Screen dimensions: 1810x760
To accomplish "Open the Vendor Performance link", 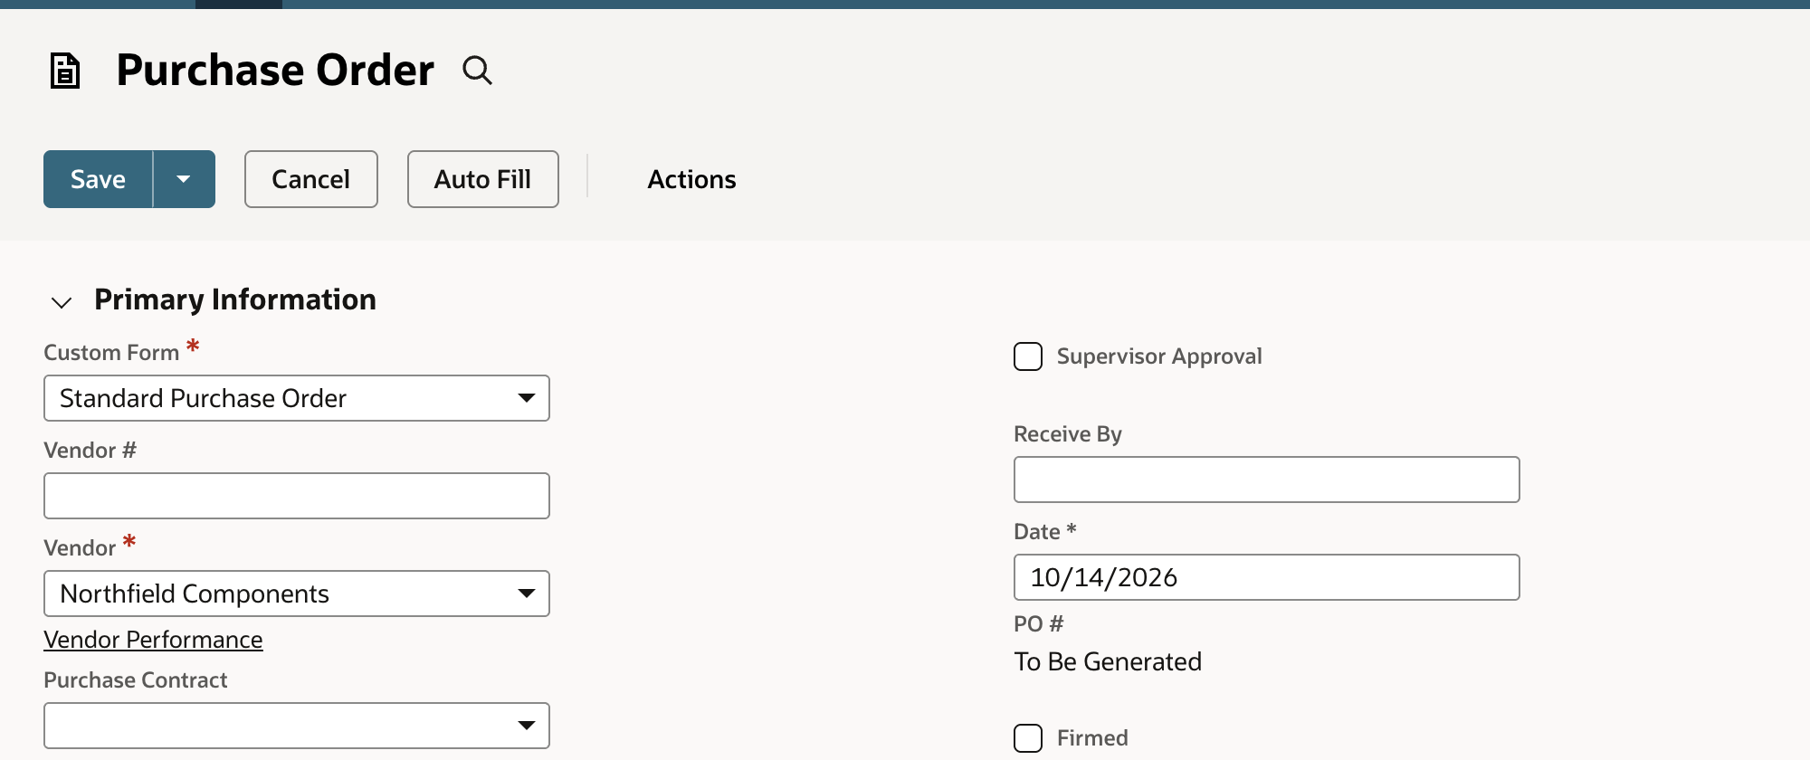I will 153,640.
